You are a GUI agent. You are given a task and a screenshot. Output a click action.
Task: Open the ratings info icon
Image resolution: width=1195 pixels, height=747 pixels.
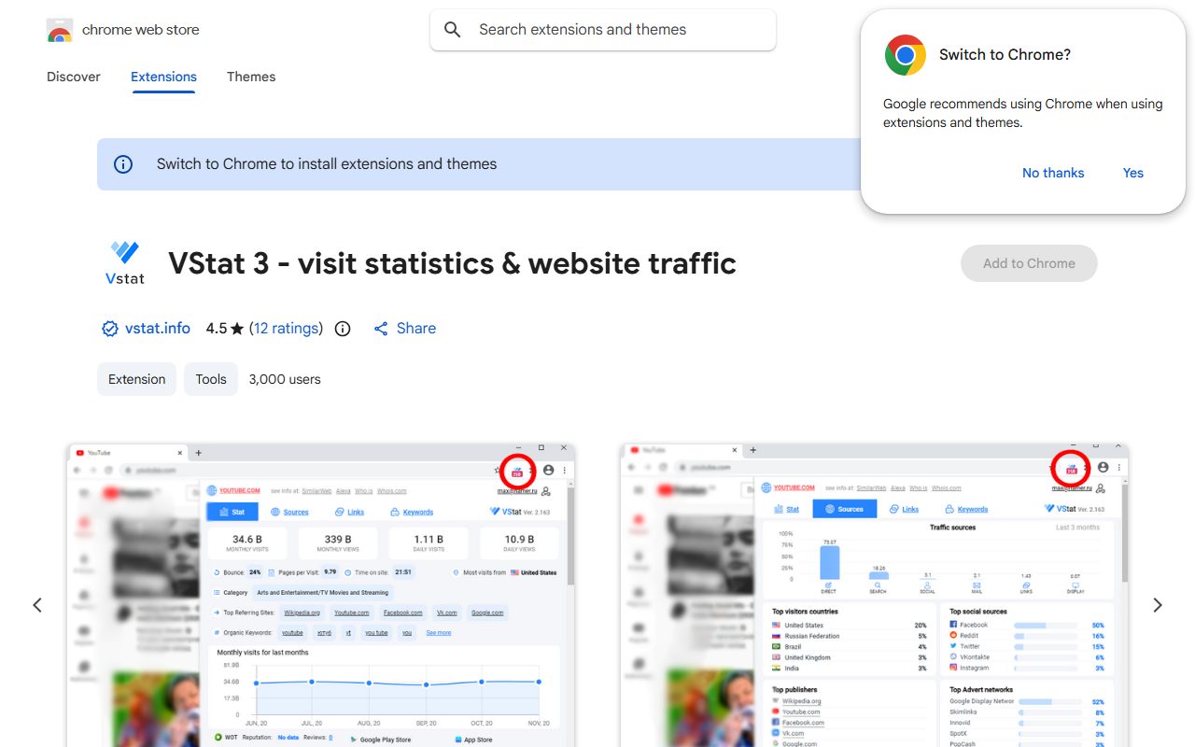coord(343,329)
